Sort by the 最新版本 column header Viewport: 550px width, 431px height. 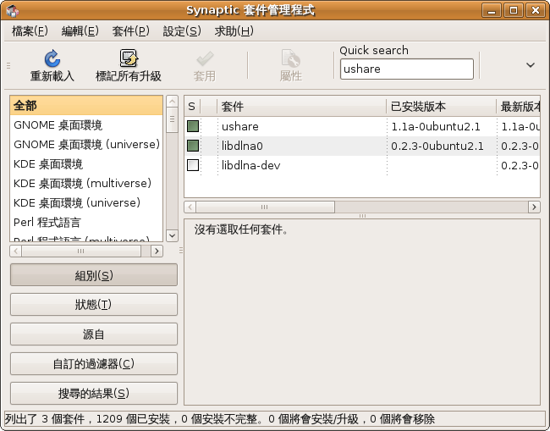(519, 106)
